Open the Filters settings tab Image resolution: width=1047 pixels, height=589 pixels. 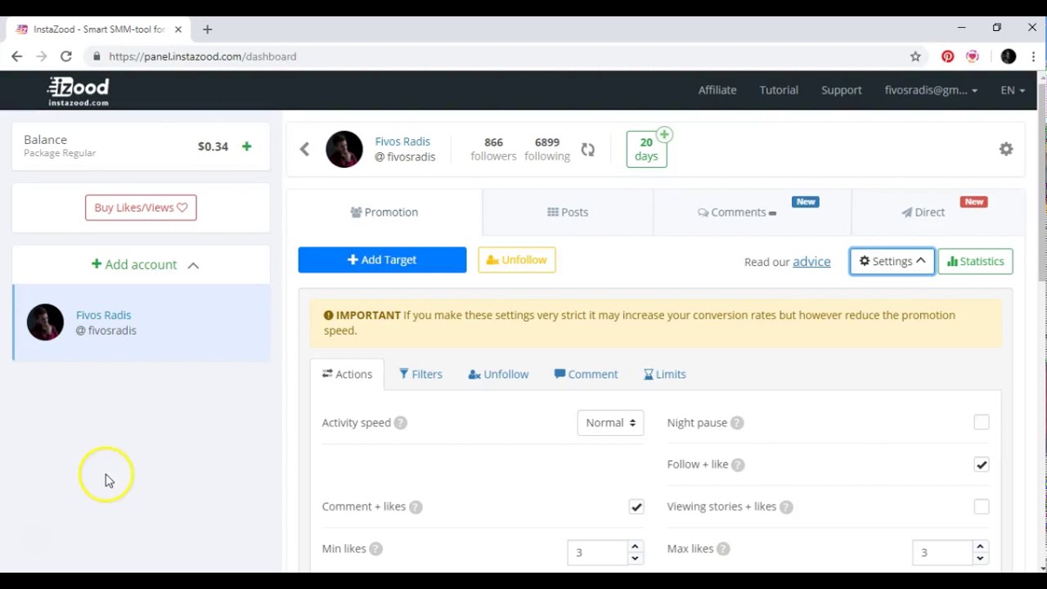[x=420, y=374]
